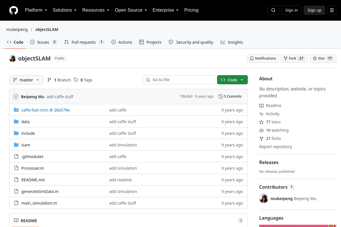Image resolution: width=341 pixels, height=227 pixels.
Task: Open the appearance settings sliders icon
Action: [332, 10]
